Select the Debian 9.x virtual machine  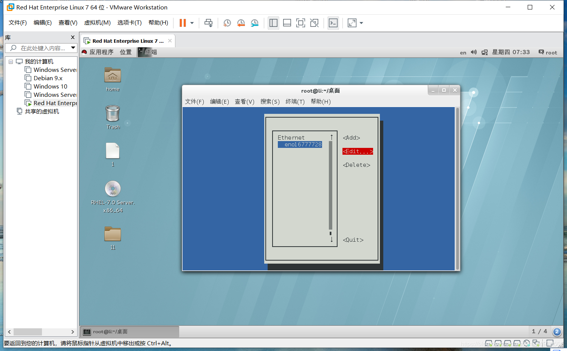point(48,78)
